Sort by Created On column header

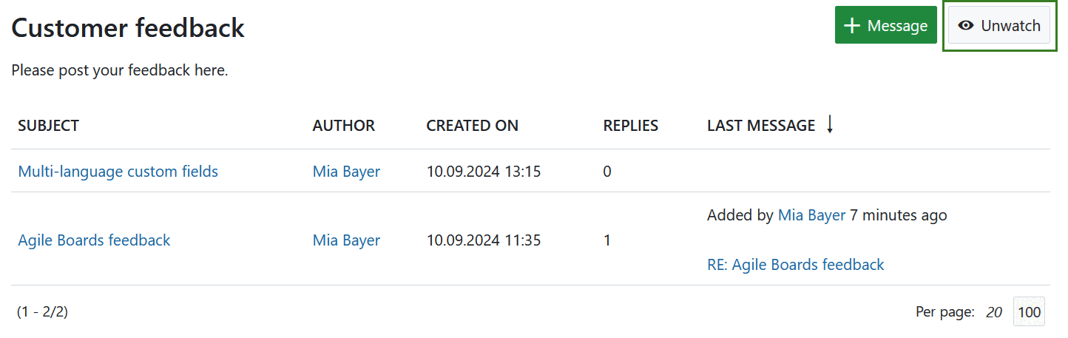[x=472, y=126]
